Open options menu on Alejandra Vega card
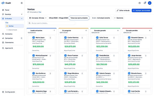Screen dimensions: 154x96 (x=50, y=91)
